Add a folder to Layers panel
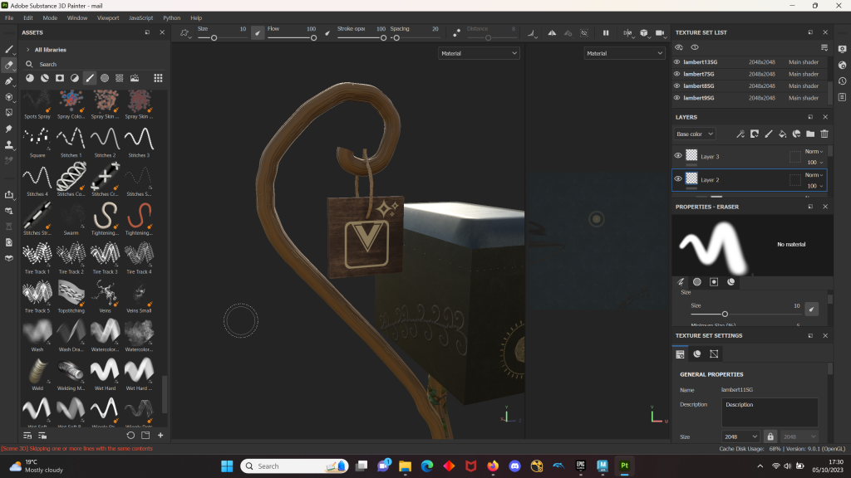The image size is (851, 478). click(810, 134)
